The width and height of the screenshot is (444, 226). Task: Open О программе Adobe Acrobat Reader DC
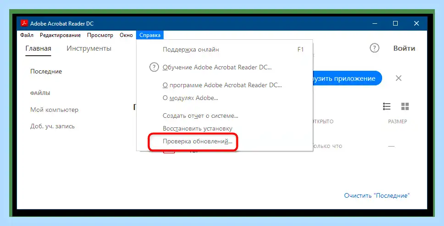(225, 85)
